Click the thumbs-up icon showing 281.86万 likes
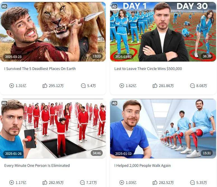The image size is (217, 187). coord(155,86)
